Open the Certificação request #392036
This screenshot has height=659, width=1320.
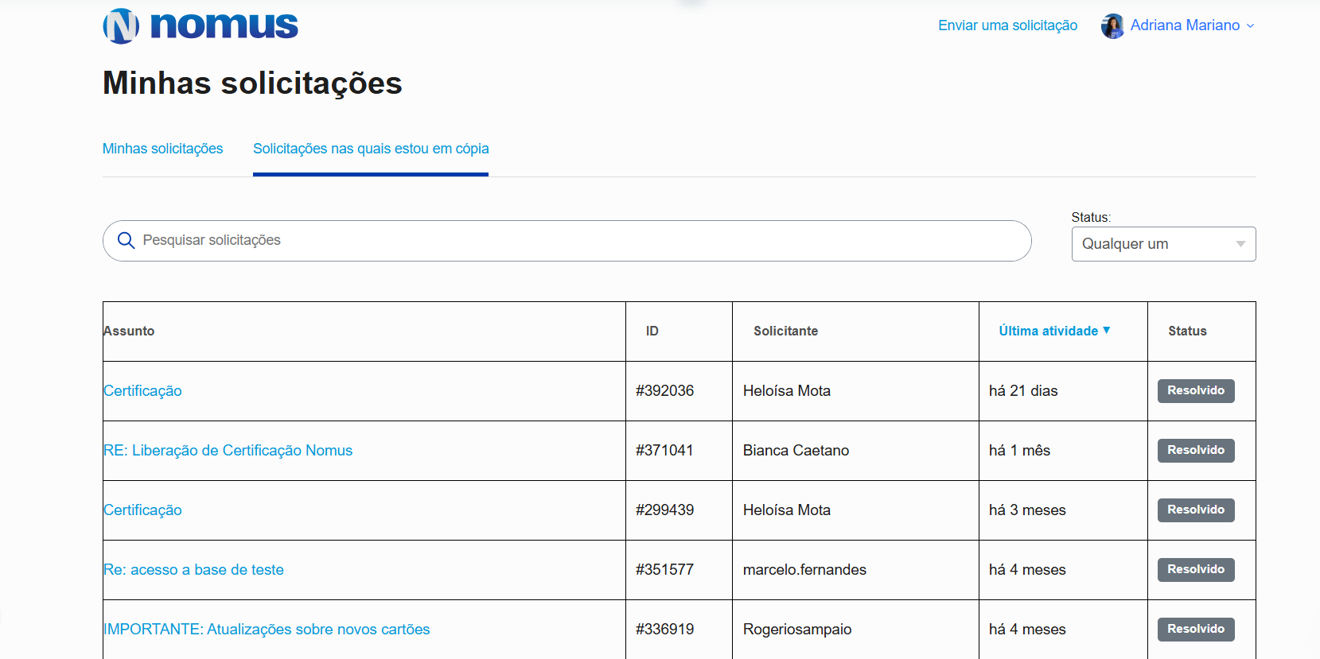pos(143,390)
